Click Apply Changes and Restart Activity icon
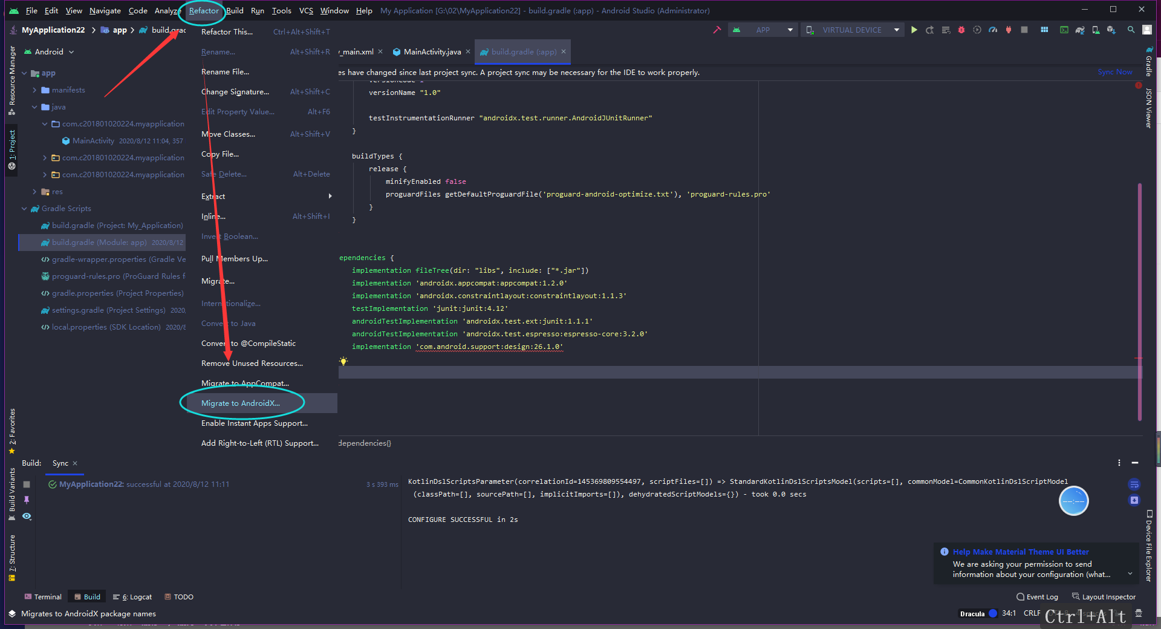 coord(930,30)
